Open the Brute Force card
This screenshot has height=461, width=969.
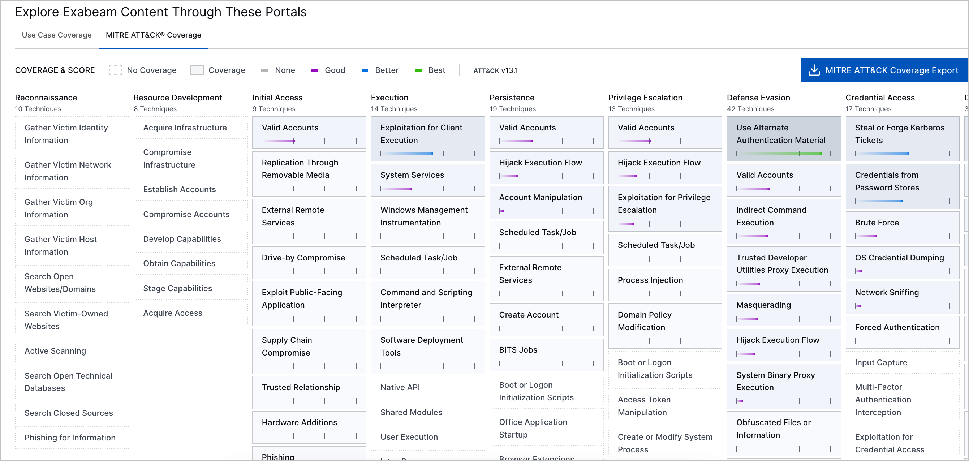[903, 228]
